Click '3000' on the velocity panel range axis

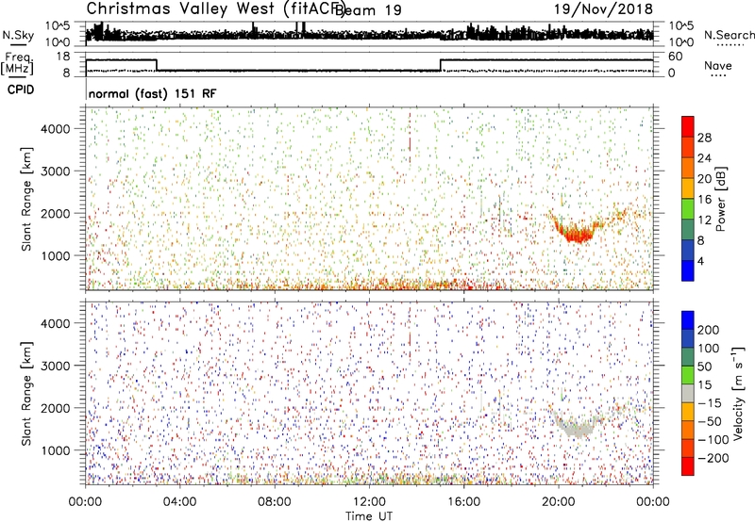[x=56, y=366]
